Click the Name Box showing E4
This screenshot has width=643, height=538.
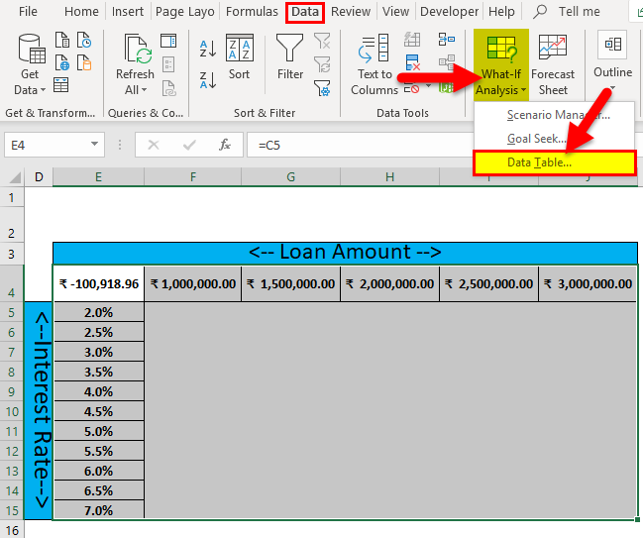pos(54,145)
